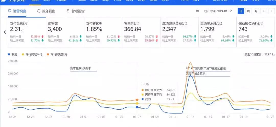Click the 最近30日累计 total text
276x127 pixels.
coord(260,55)
